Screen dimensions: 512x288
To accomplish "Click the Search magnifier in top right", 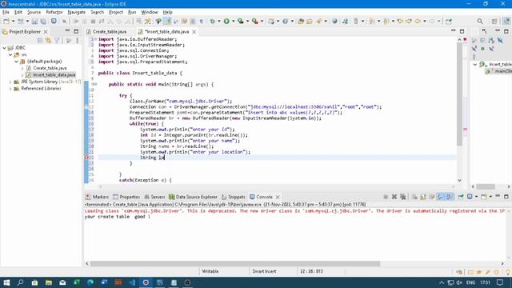I will tap(480, 22).
